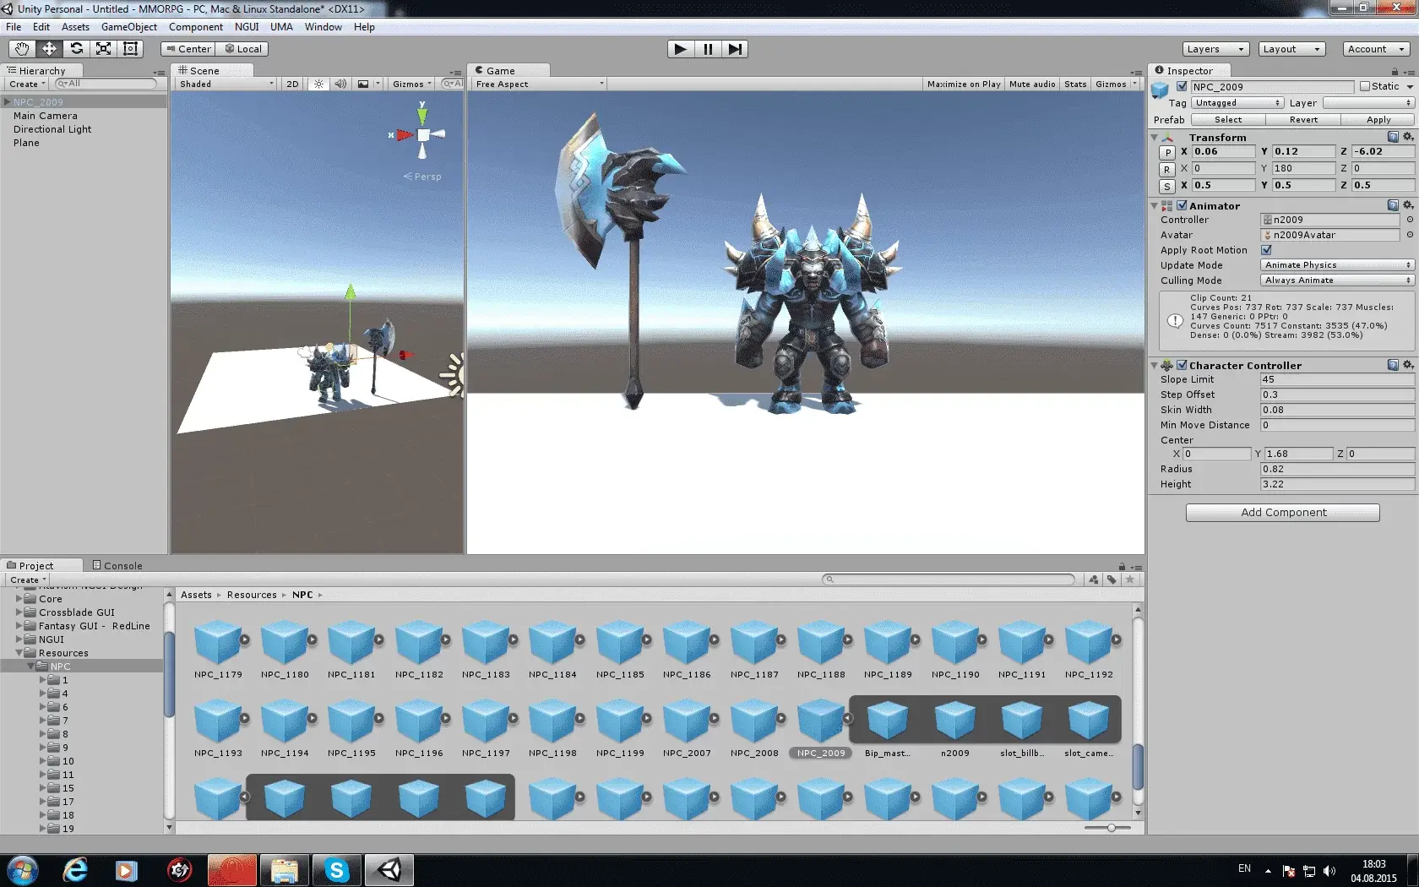Collapse the Transform component foldout
Screen dimensions: 1419x887
click(1155, 137)
